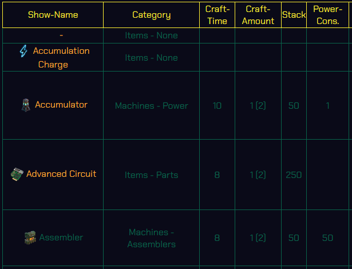This screenshot has width=352, height=269.
Task: Sort by Power-Cons. column header
Action: 327,15
